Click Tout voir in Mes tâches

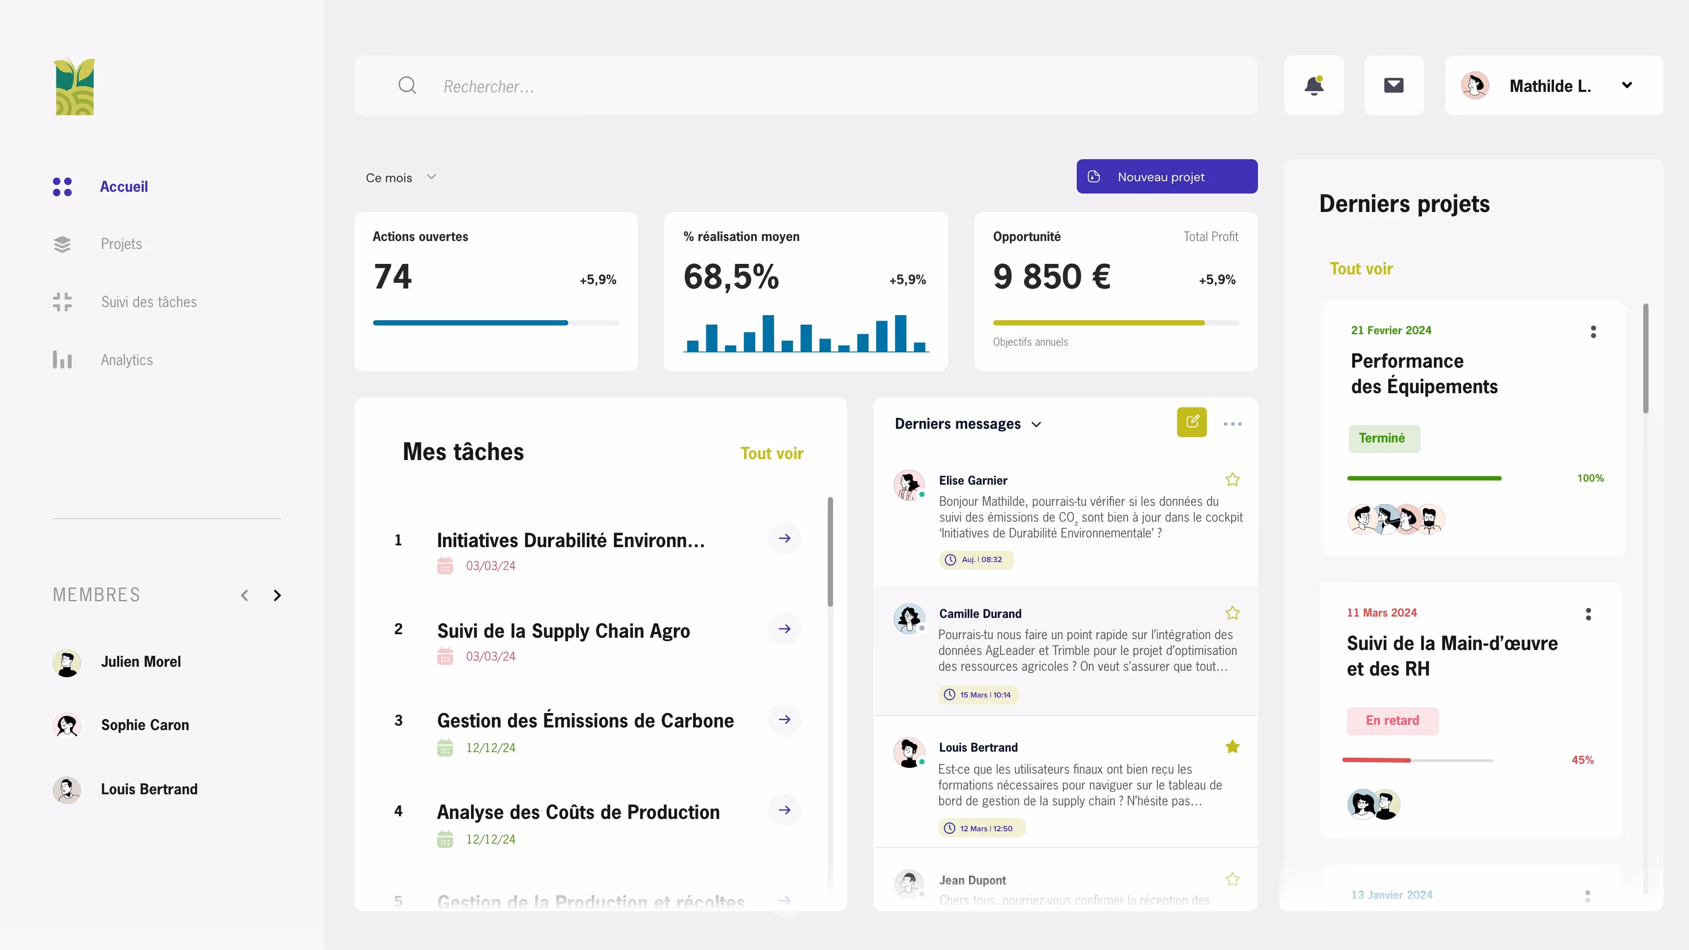pos(771,454)
